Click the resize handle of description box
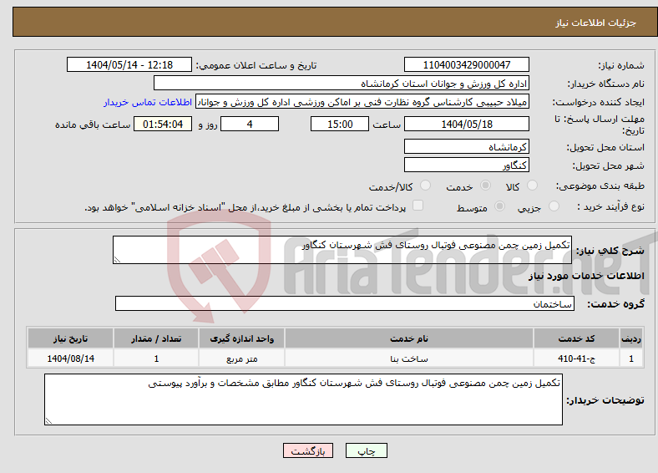This screenshot has width=658, height=473. pos(118,260)
